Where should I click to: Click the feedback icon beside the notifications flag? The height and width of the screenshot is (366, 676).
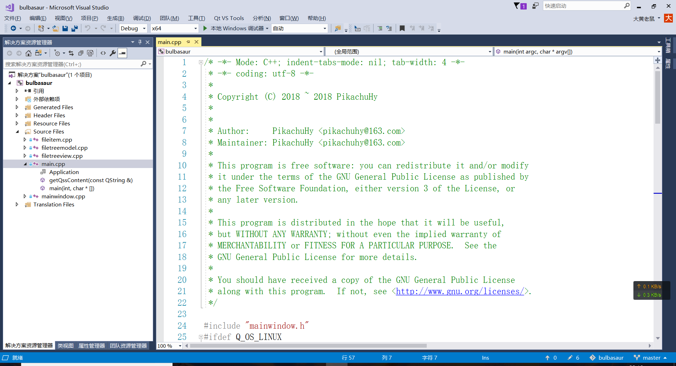click(535, 6)
